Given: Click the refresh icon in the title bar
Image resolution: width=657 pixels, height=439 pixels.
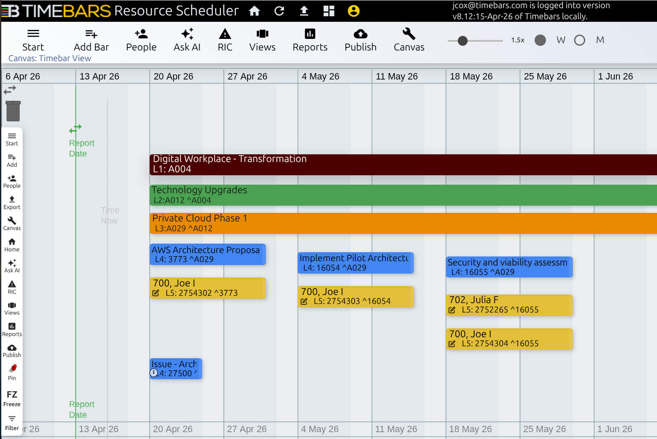Looking at the screenshot, I should tap(279, 11).
